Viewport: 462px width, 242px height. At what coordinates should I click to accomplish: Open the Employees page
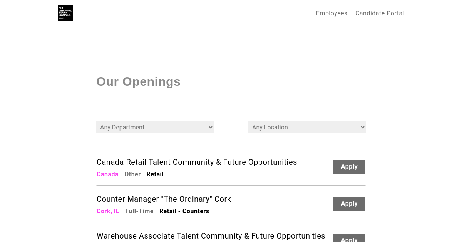click(331, 13)
